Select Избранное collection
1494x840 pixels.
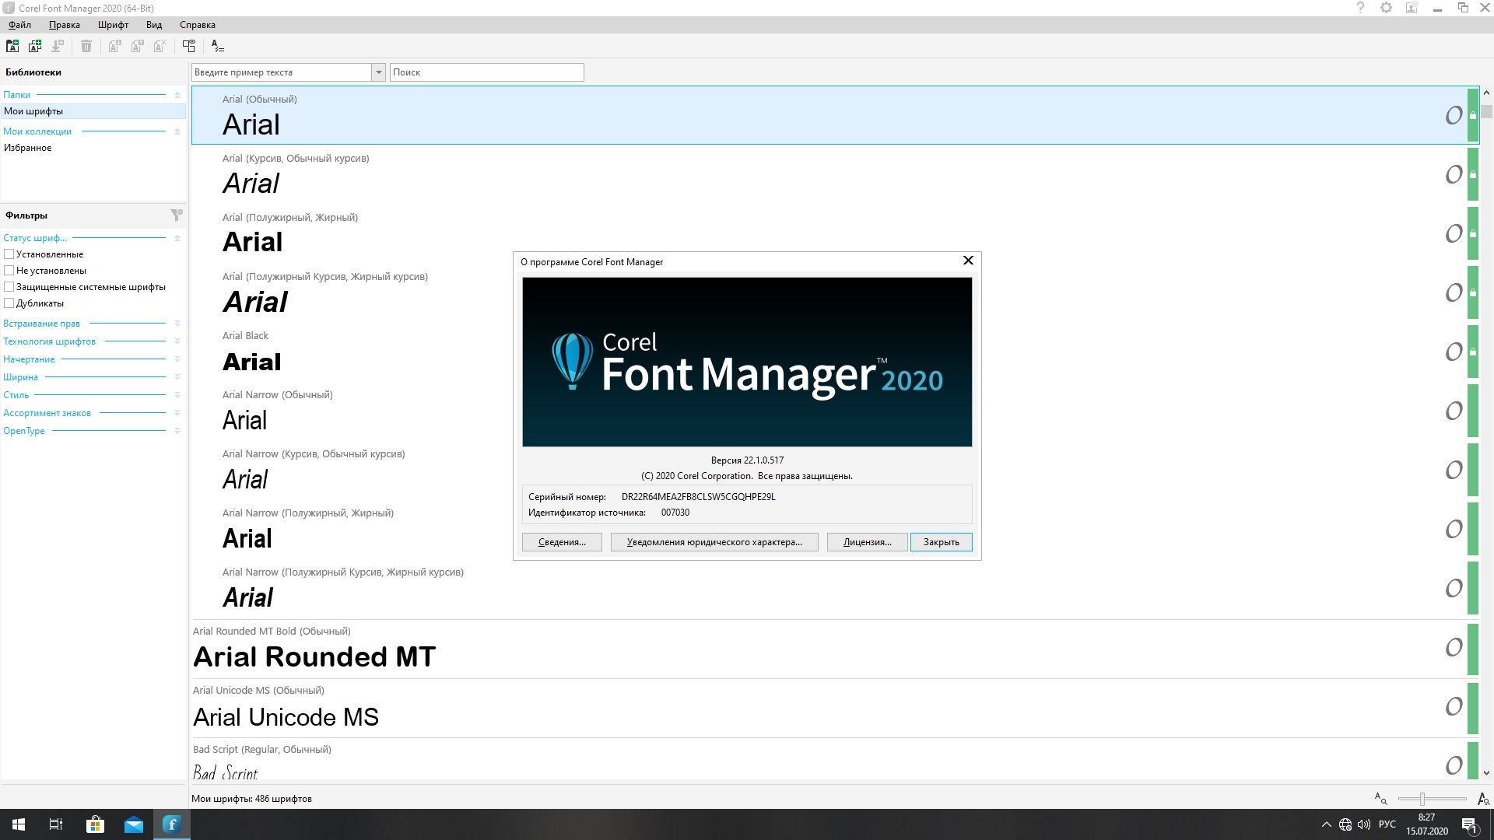click(x=93, y=148)
